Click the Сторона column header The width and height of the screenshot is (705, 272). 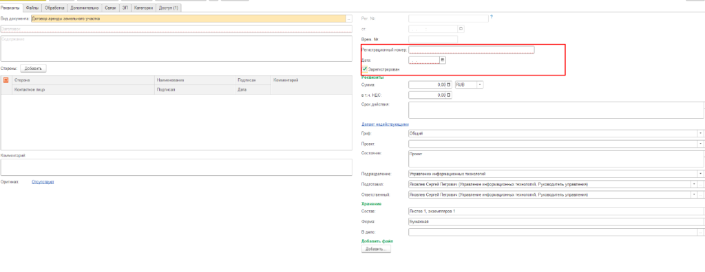[83, 80]
